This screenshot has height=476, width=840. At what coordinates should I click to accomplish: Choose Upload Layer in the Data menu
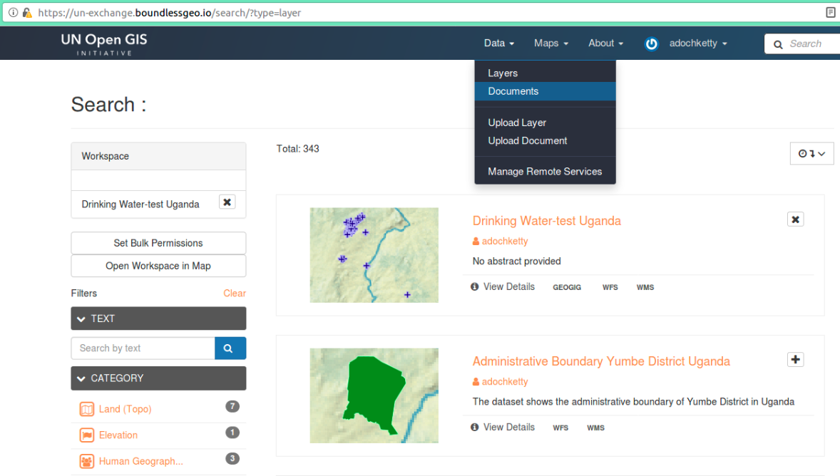517,123
